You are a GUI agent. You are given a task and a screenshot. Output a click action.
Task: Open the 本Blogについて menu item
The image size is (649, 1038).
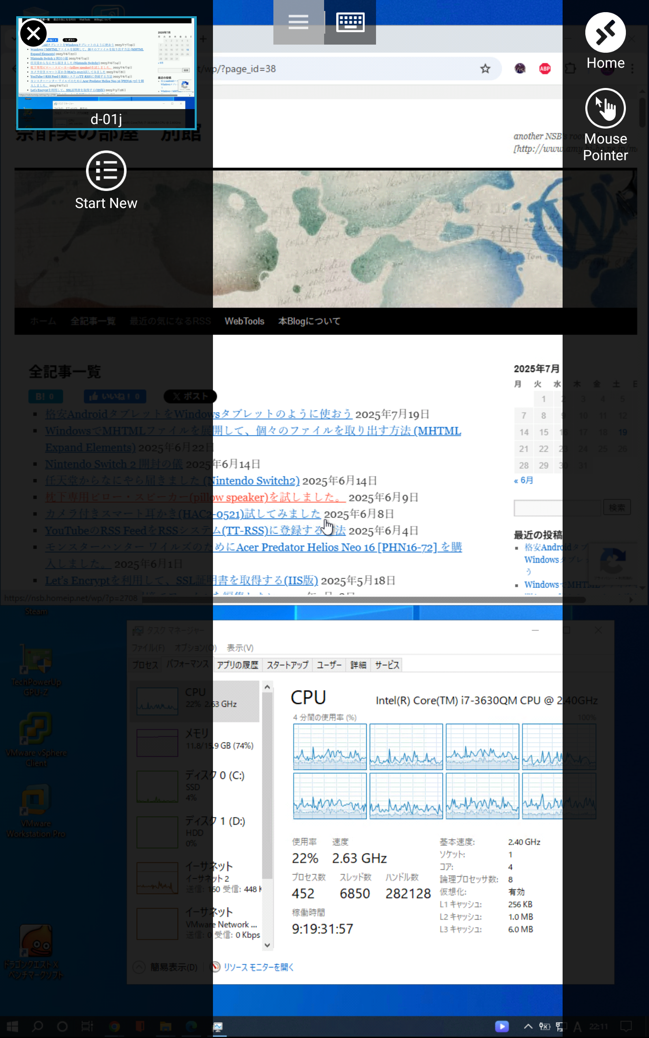point(309,321)
